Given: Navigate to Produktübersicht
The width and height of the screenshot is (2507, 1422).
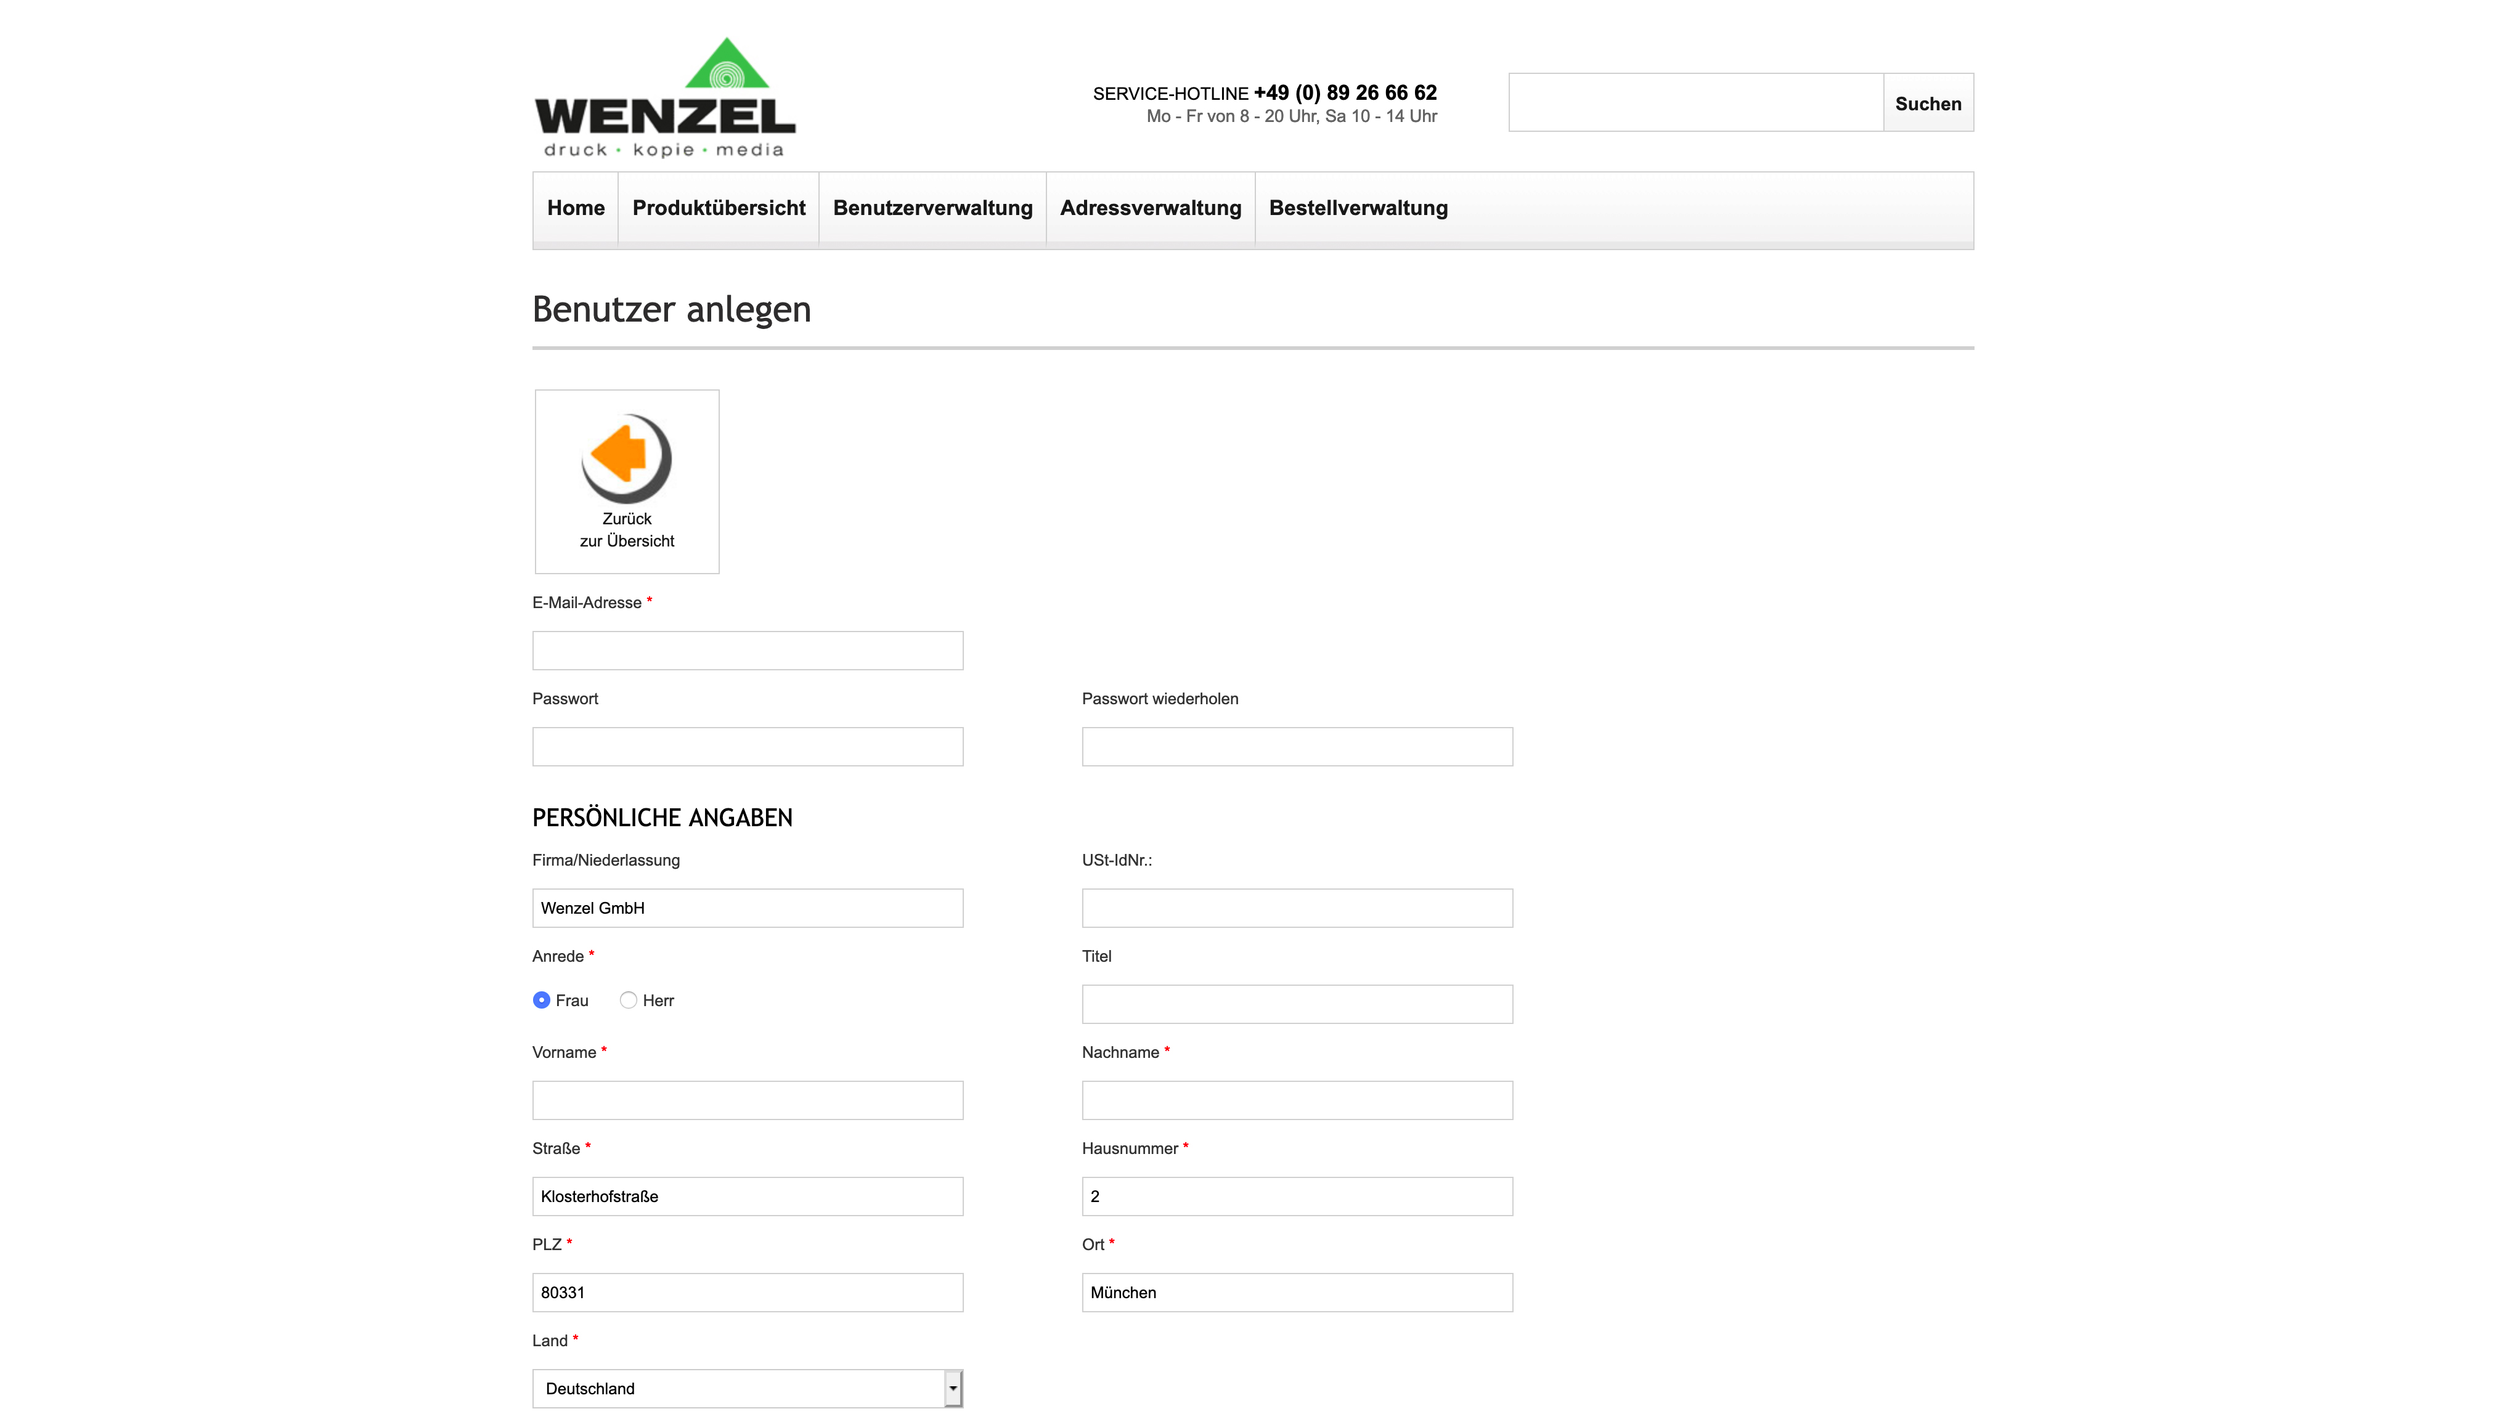Looking at the screenshot, I should tap(718, 208).
